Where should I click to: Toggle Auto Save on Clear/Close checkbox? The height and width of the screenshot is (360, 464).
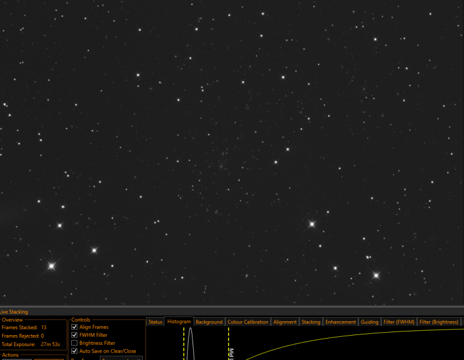[75, 351]
